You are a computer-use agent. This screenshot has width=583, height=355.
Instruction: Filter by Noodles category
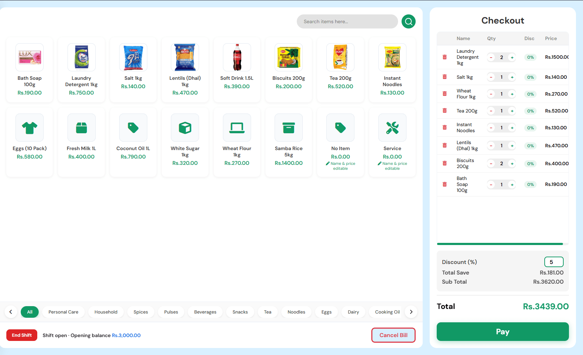pos(296,312)
